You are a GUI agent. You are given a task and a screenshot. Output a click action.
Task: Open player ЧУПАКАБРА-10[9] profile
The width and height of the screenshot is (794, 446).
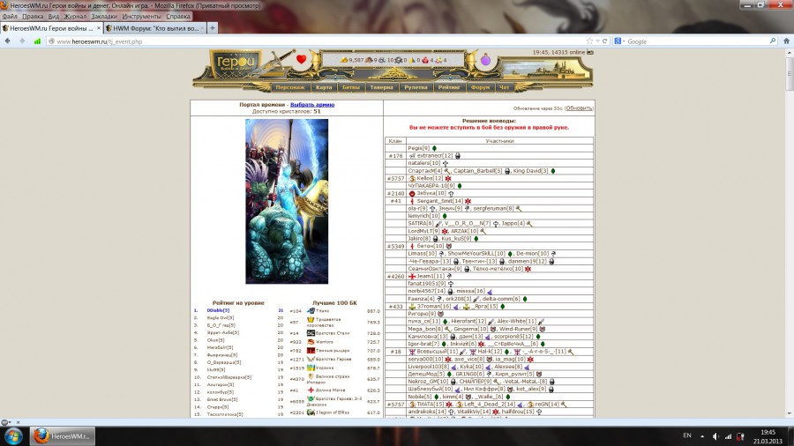431,186
